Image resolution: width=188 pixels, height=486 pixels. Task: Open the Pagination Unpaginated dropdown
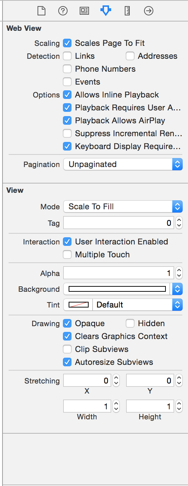(x=123, y=165)
